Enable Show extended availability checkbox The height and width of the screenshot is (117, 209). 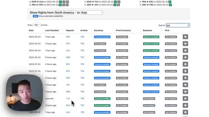coord(31,16)
